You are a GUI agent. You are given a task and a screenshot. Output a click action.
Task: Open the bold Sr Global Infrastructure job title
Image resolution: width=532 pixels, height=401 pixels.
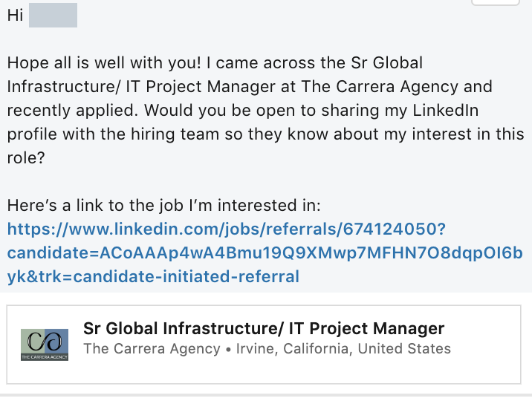click(264, 328)
